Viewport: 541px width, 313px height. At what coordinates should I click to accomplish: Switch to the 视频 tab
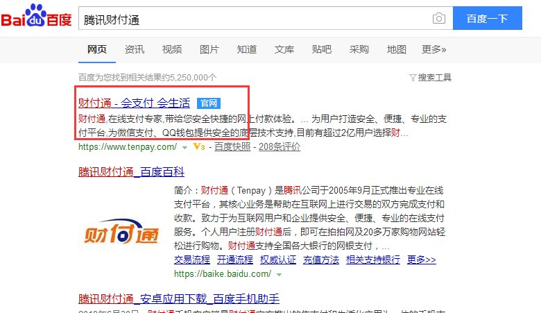172,49
